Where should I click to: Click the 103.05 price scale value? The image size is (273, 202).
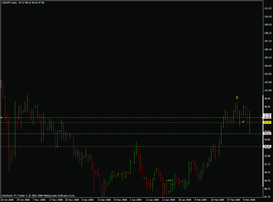coord(268,74)
